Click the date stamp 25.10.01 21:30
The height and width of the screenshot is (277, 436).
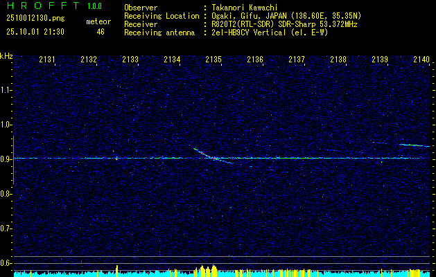(x=35, y=32)
